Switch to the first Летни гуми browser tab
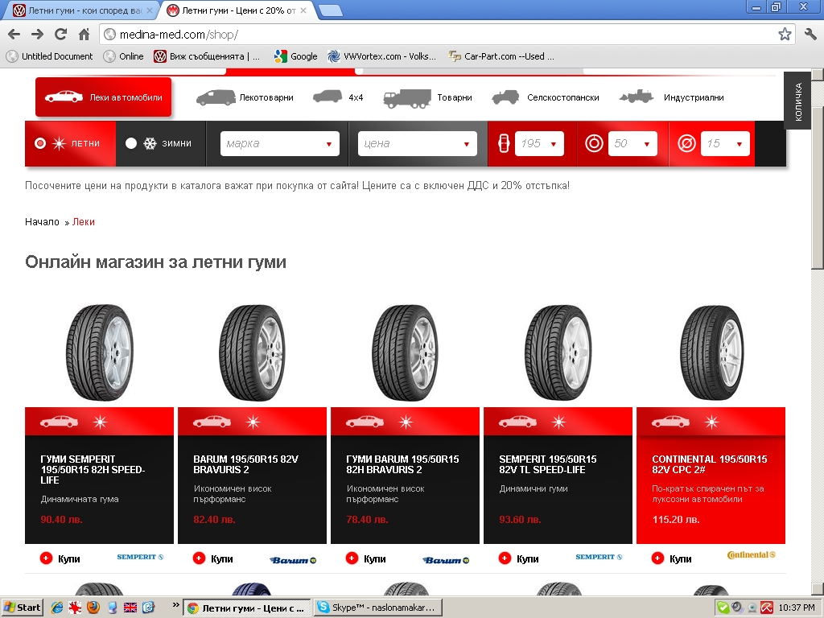 pos(79,10)
